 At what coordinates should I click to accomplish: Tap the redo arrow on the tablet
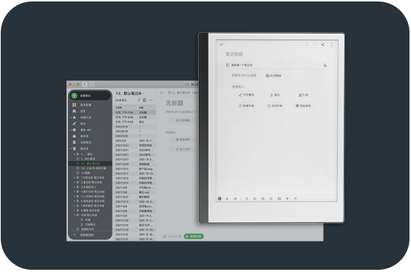pyautogui.click(x=315, y=45)
